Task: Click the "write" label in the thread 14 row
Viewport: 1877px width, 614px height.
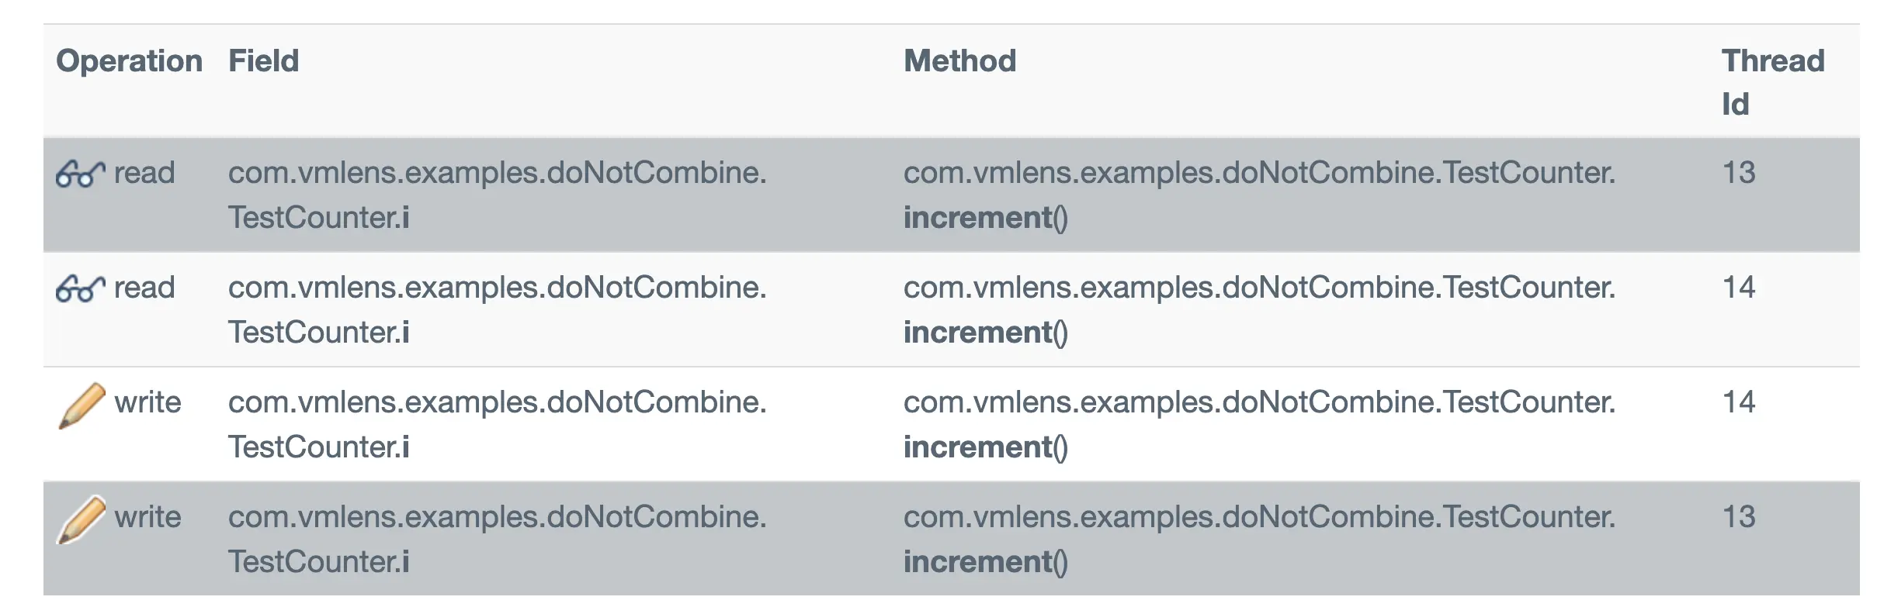Action: pyautogui.click(x=147, y=402)
